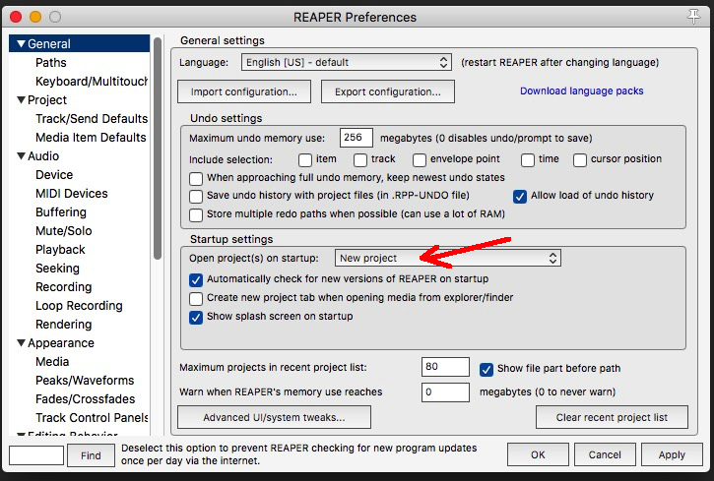Open Advanced UI/system tweaks
Image resolution: width=714 pixels, height=481 pixels.
coord(274,417)
